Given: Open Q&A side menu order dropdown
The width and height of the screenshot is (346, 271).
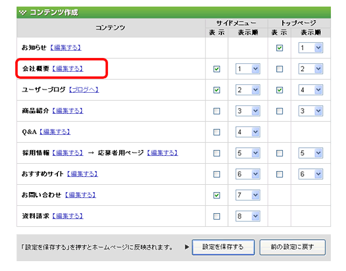Looking at the screenshot, I should tap(248, 132).
